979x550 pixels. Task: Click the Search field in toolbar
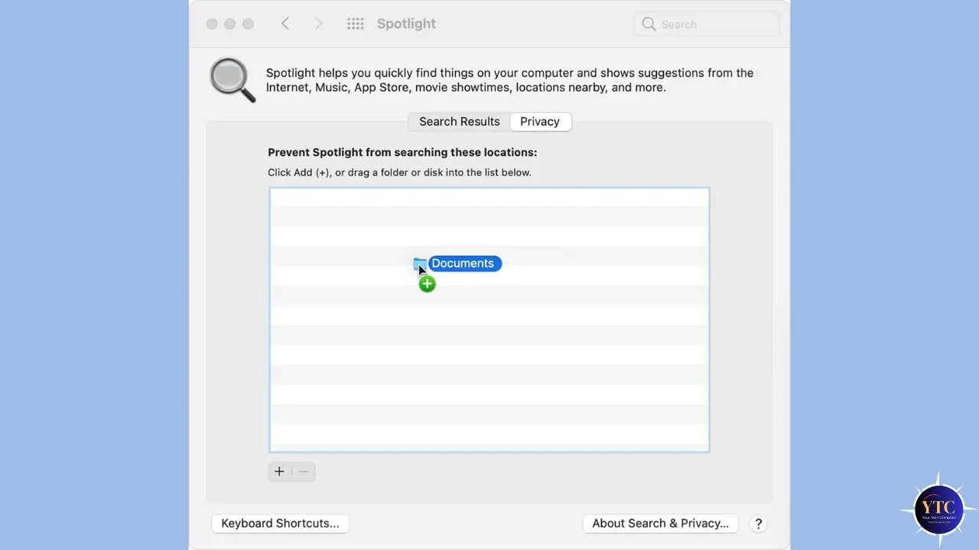pyautogui.click(x=707, y=24)
